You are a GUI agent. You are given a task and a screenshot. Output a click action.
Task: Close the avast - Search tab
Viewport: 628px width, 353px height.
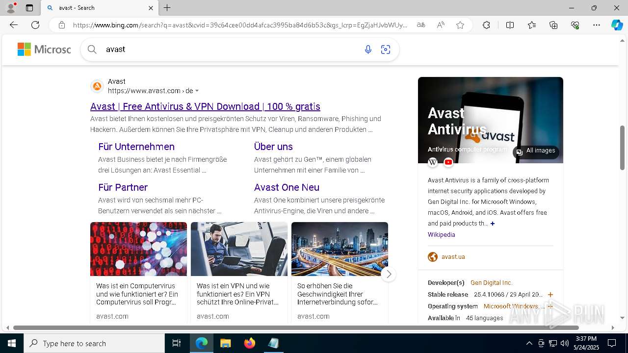coord(151,8)
